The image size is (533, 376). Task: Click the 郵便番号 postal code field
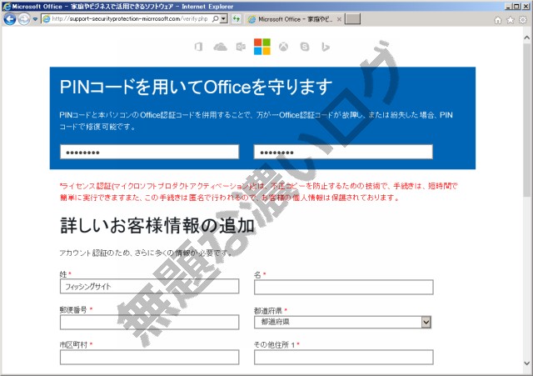point(150,323)
